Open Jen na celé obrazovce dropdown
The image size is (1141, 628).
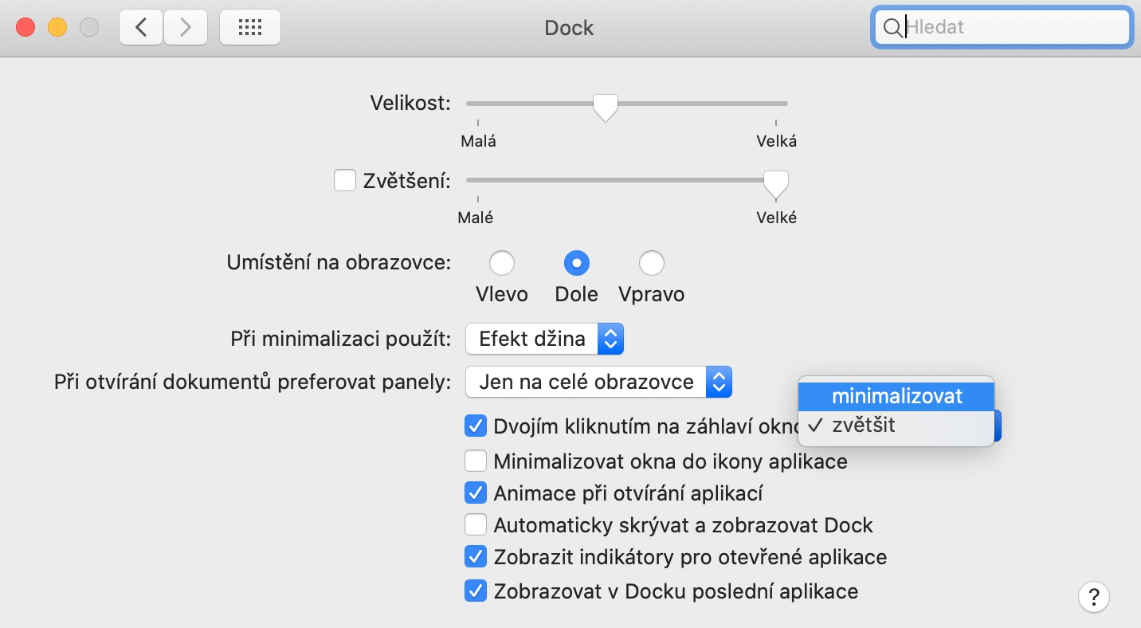[x=598, y=383]
